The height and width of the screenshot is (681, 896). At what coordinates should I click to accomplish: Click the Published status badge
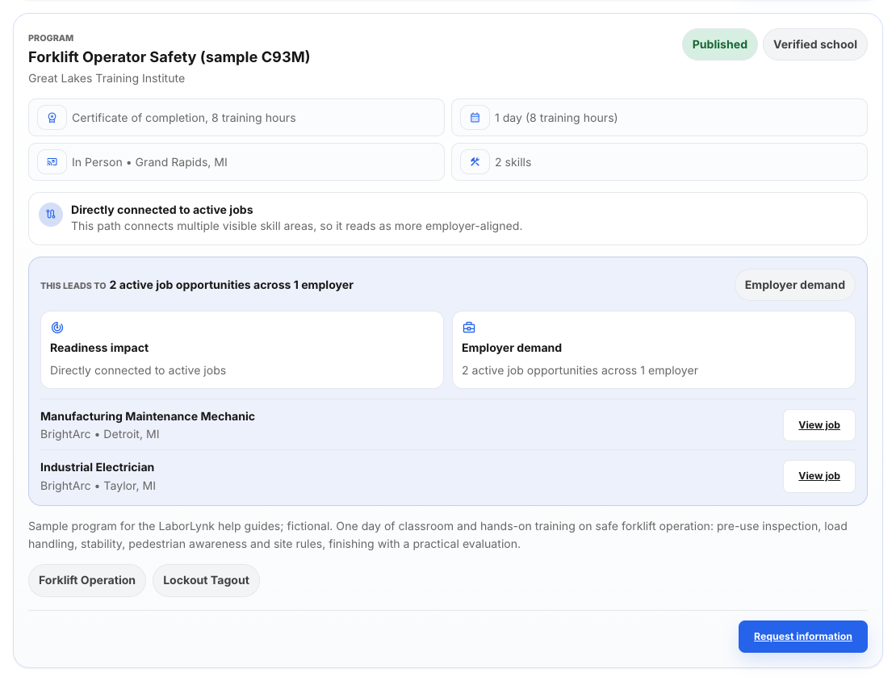tap(719, 44)
